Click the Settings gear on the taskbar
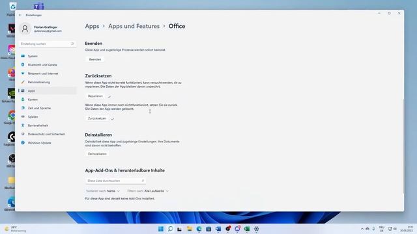 pyautogui.click(x=256, y=229)
